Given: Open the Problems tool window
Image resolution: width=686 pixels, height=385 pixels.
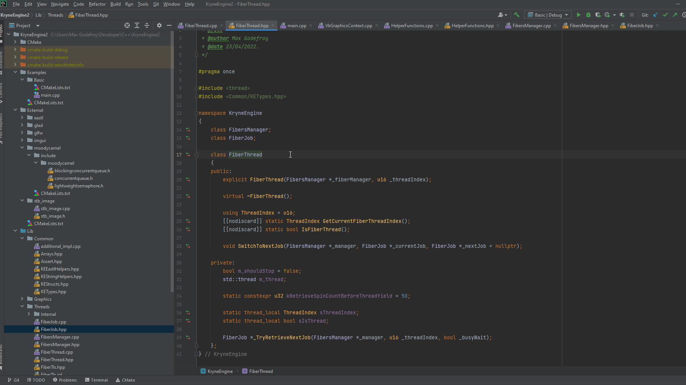Looking at the screenshot, I should tap(65, 380).
